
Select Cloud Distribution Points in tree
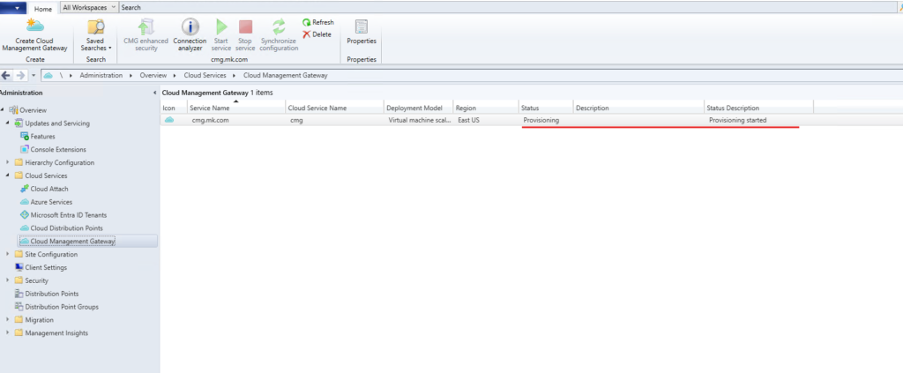[x=67, y=228]
